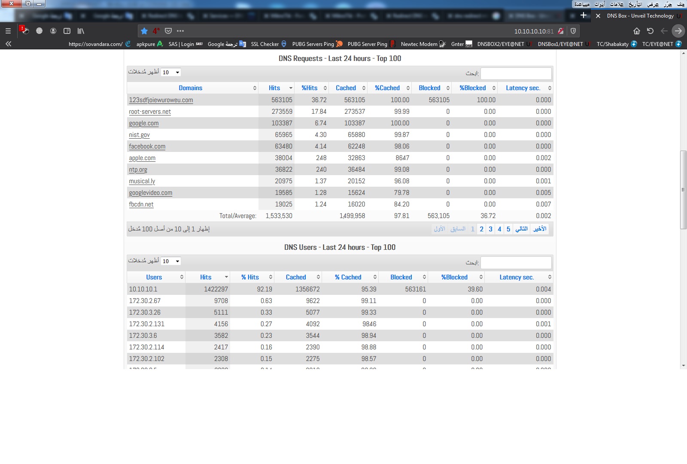Open the DNSBOX2/EYE@NET bookmark
Image resolution: width=687 pixels, height=464 pixels.
point(504,44)
